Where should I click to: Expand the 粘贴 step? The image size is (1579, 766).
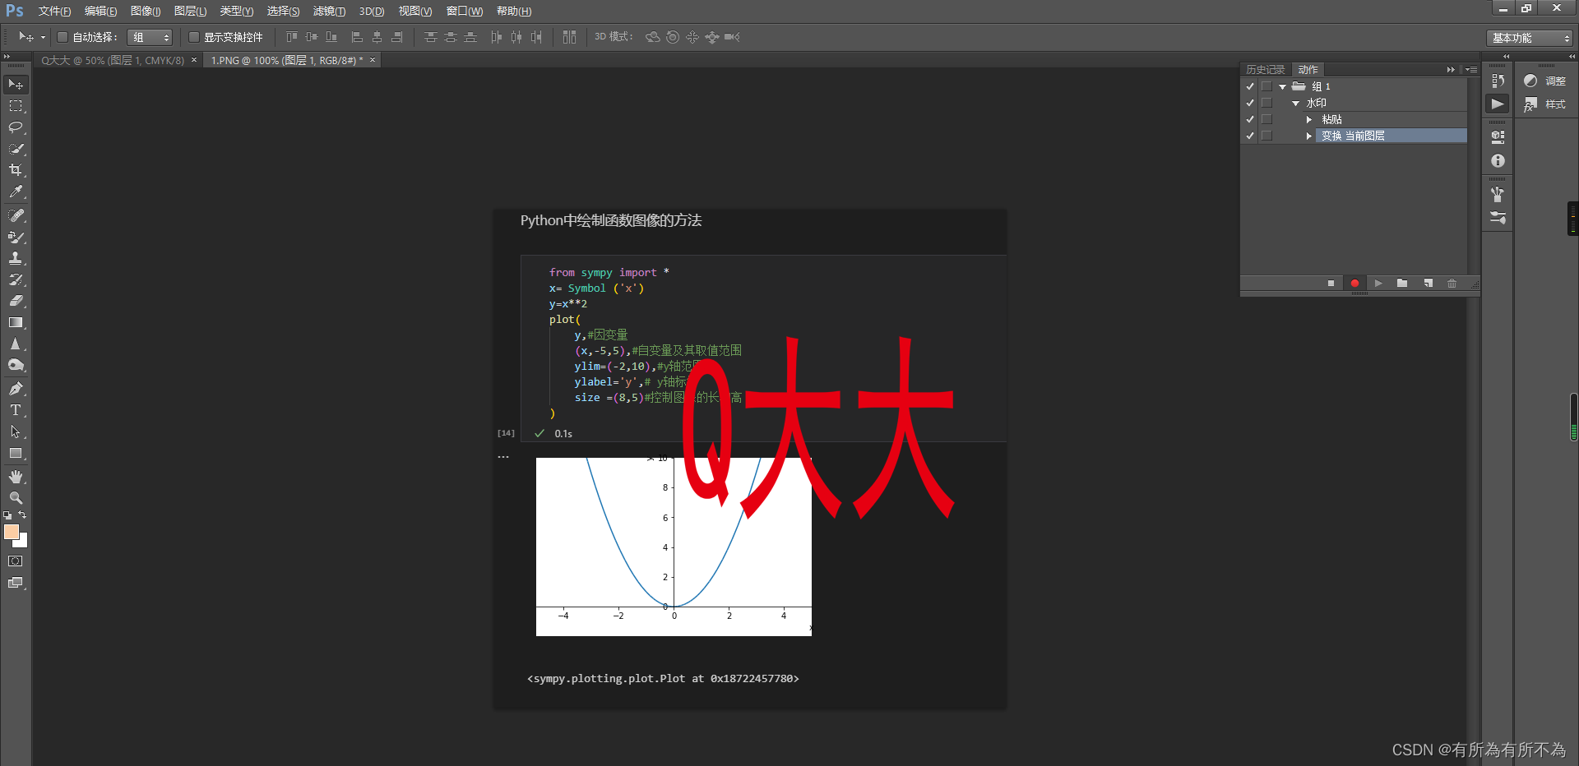(1308, 119)
